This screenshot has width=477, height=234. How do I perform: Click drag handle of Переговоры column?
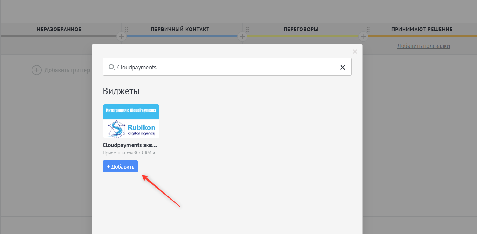(247, 29)
